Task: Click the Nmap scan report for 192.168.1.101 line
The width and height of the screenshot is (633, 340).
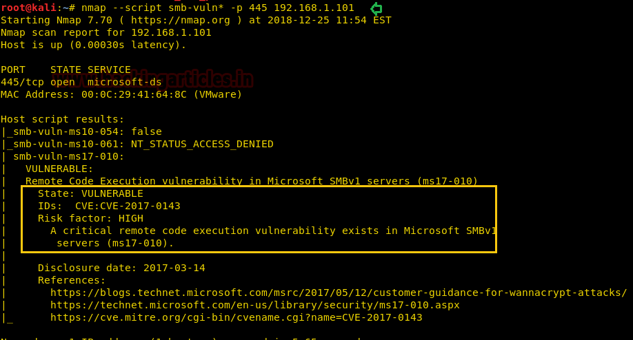Action: [x=105, y=32]
